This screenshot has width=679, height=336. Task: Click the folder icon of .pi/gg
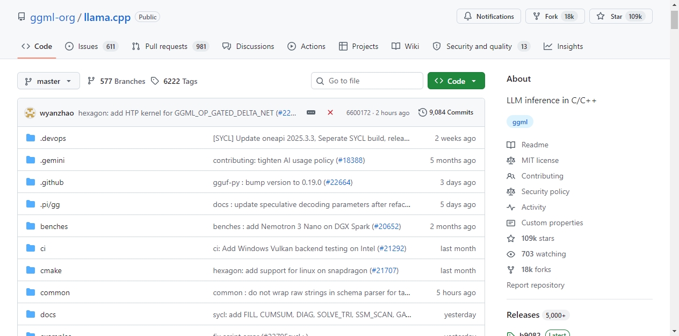coord(31,204)
